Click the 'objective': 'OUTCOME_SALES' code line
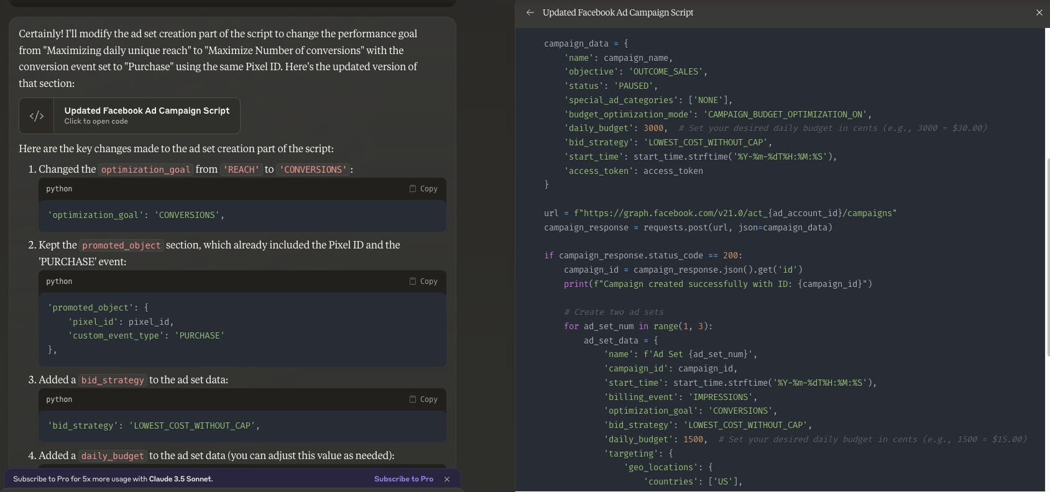1050x492 pixels. 635,71
